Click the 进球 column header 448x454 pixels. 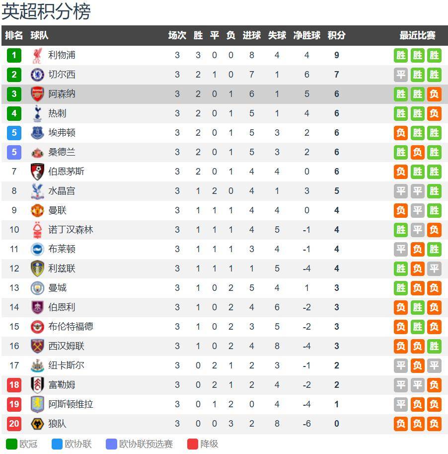[251, 35]
